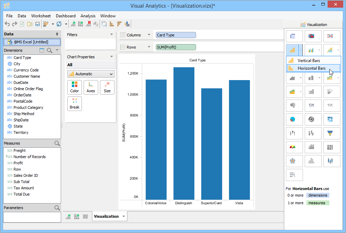Click the Connect to Data plug icon
Image resolution: width=346 pixels, height=233 pixels.
(x=46, y=24)
